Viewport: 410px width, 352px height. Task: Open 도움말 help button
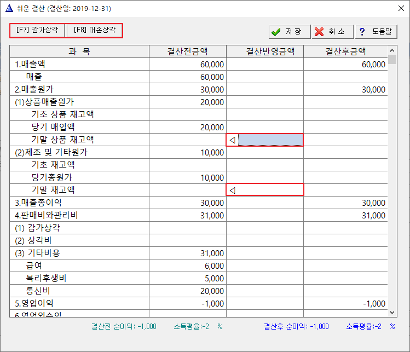376,32
